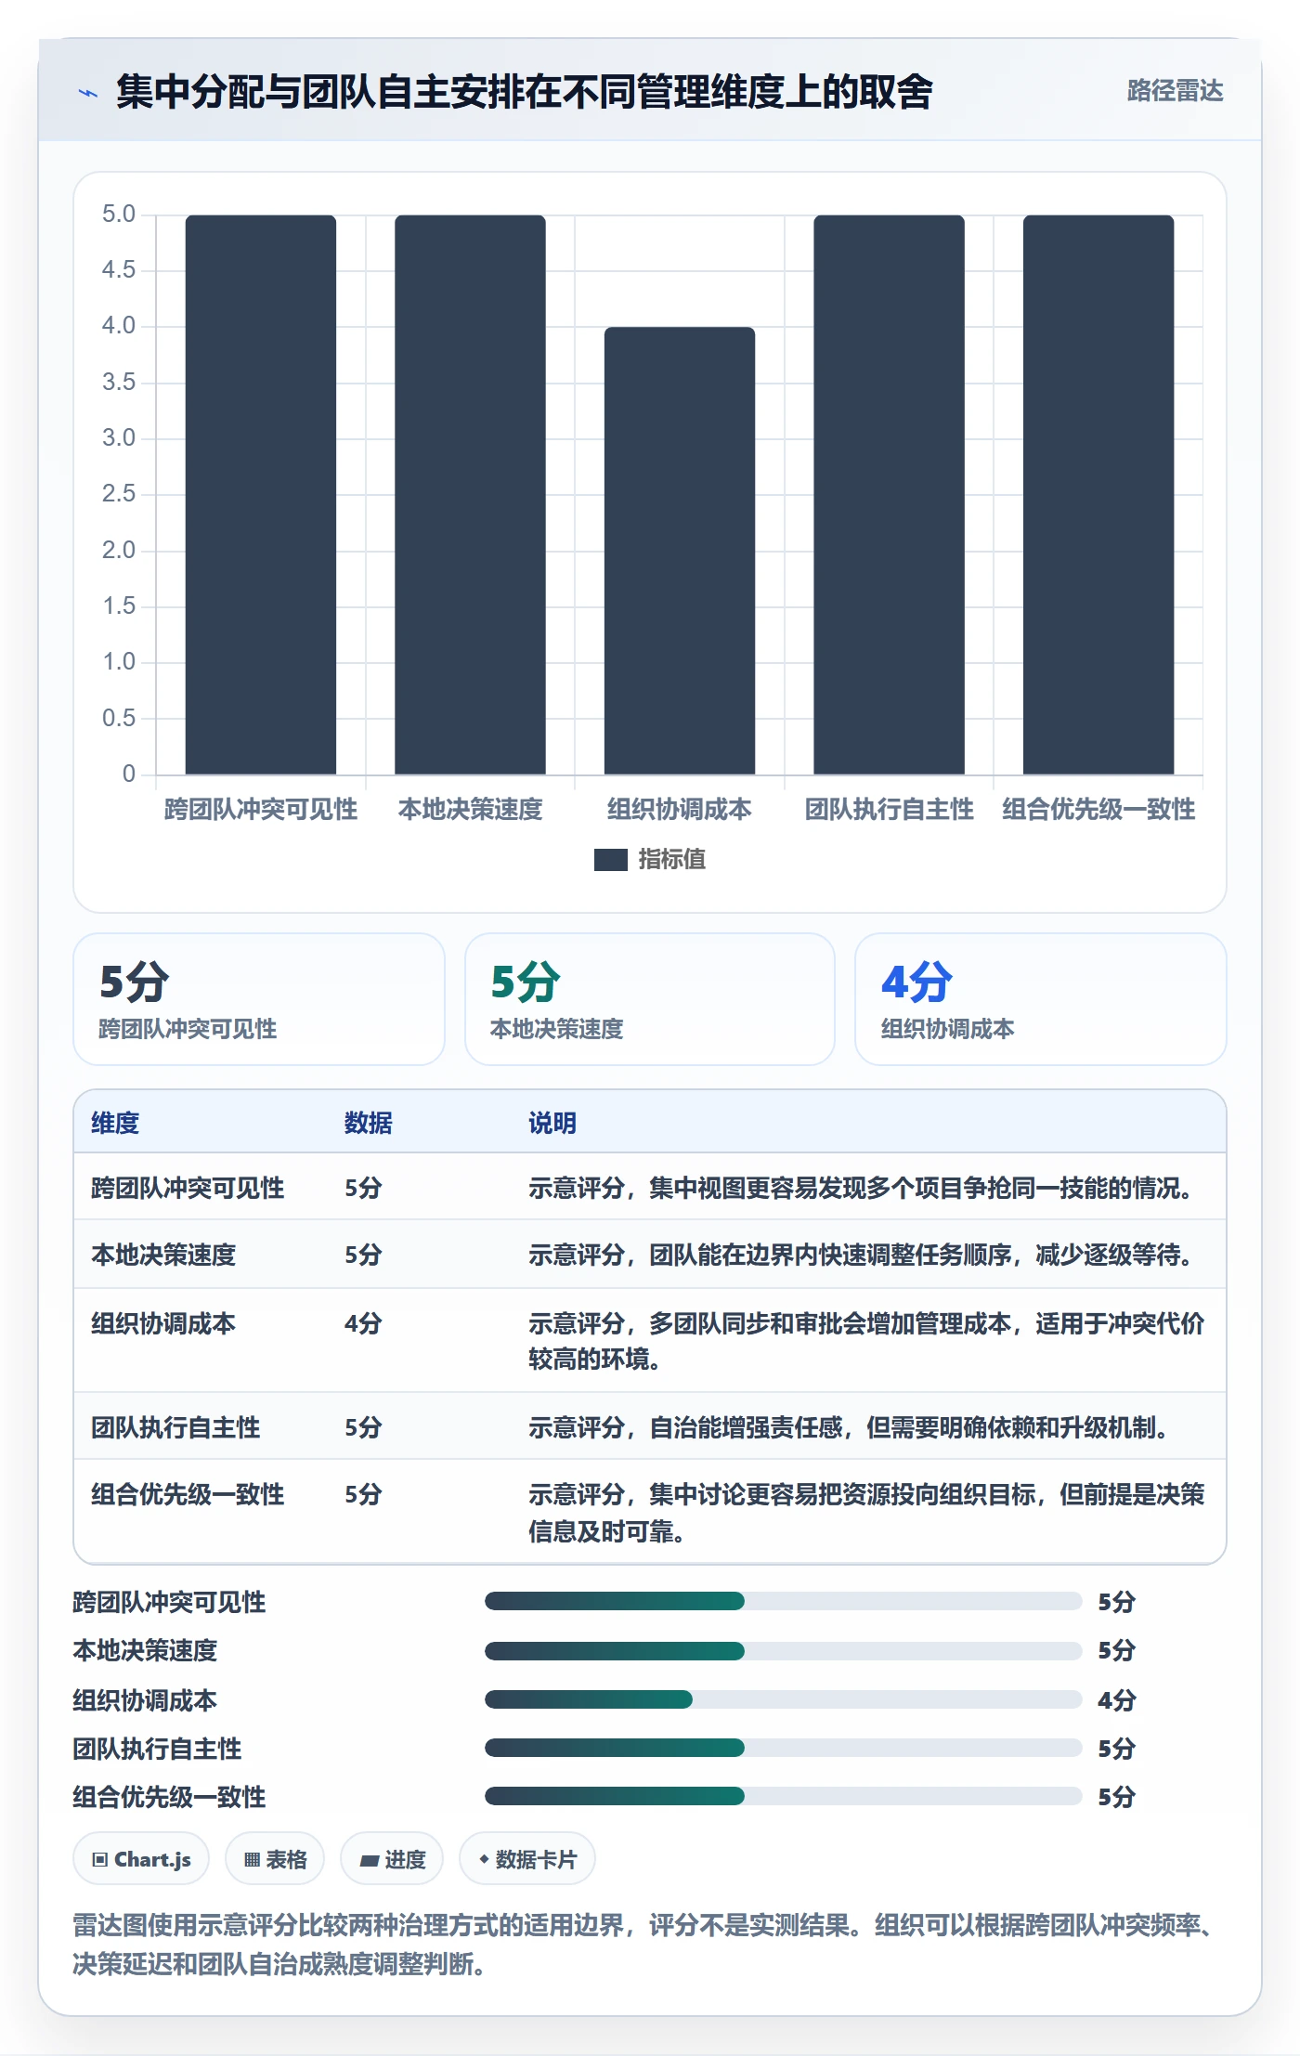1300x2056 pixels.
Task: Click the 组织协调成本 table row name
Action: [x=163, y=1323]
